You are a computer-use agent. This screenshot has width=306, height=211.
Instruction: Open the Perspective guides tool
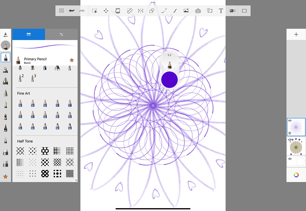click(x=198, y=11)
